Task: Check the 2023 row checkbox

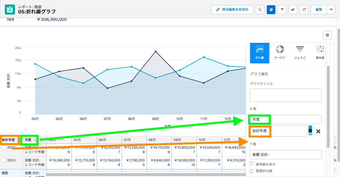Action: [x=4, y=160]
